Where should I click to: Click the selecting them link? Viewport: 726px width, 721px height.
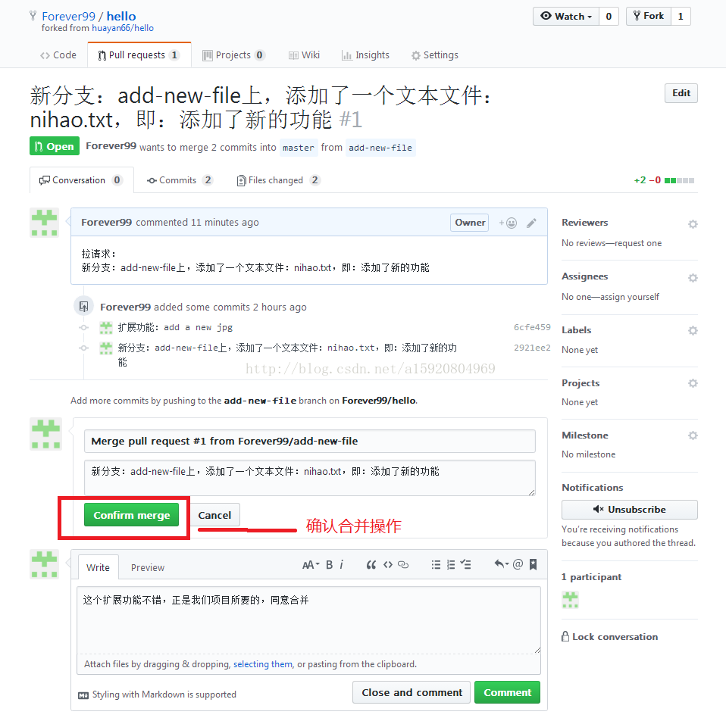[x=263, y=664]
